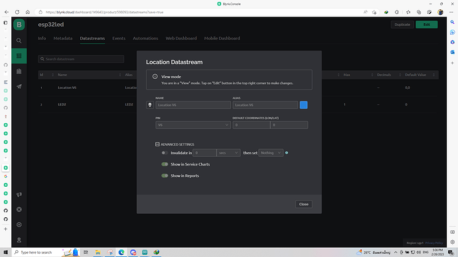This screenshot has width=458, height=257.
Task: Open Microsoft Edge from taskbar
Action: [x=121, y=252]
